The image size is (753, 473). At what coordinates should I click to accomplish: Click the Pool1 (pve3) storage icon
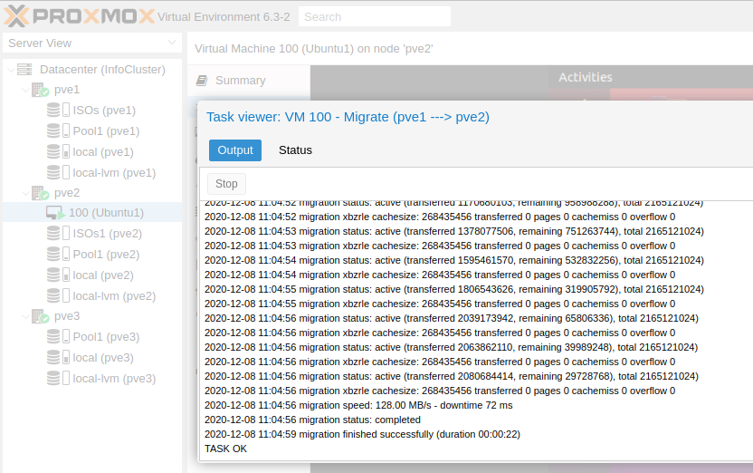pos(58,336)
